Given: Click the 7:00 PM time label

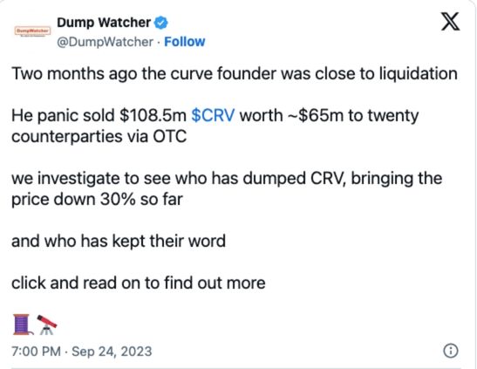Looking at the screenshot, I should (37, 352).
